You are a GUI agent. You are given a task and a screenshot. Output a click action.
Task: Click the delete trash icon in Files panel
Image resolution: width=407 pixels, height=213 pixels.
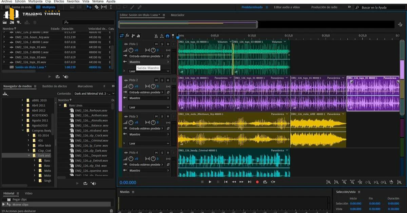click(35, 22)
